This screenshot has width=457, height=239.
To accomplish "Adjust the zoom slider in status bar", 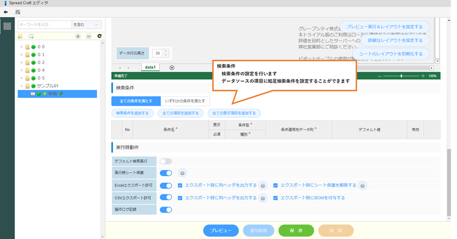I will (x=401, y=76).
